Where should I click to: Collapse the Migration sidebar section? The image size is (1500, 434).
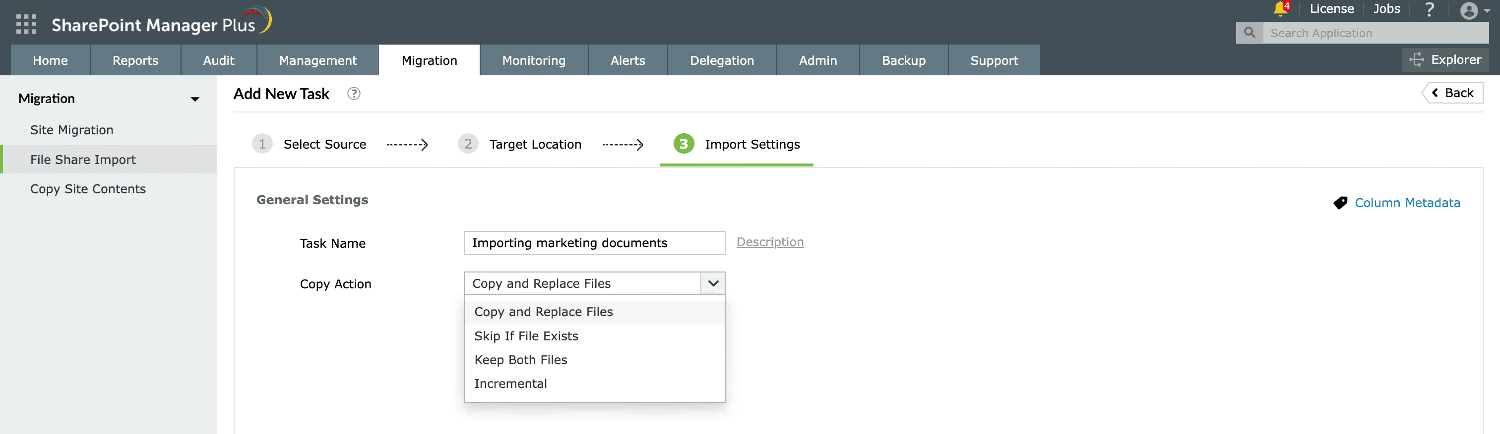tap(195, 99)
